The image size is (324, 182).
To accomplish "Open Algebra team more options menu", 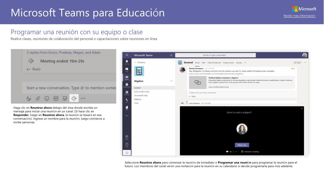I will 171,81.
